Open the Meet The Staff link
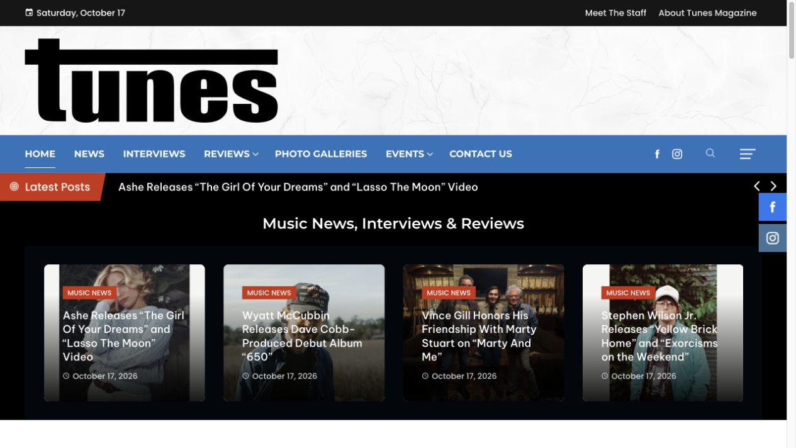The width and height of the screenshot is (796, 448). coord(615,13)
